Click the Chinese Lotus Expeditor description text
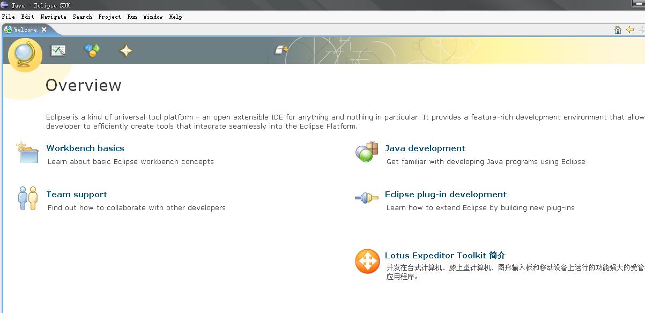645x313 pixels. click(x=515, y=272)
